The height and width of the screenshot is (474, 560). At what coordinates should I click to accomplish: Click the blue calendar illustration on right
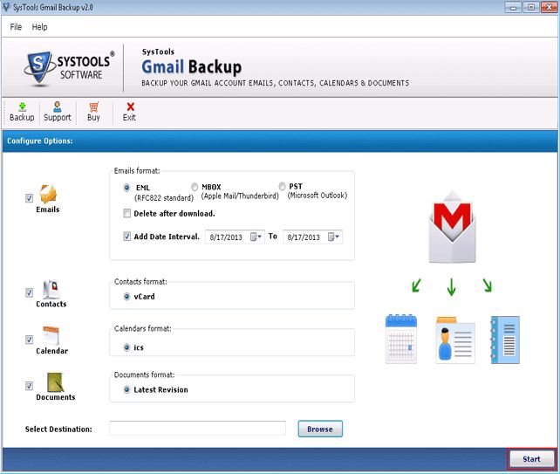[x=401, y=339]
